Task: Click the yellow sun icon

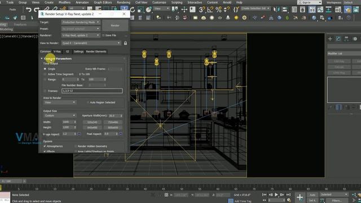Action: (x=236, y=17)
